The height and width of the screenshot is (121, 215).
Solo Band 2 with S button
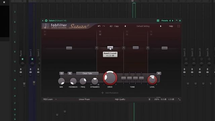click(x=100, y=32)
